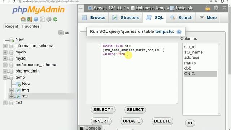Insert selected column with << button
Image resolution: width=231 pixels, height=130 pixels.
pos(190,123)
